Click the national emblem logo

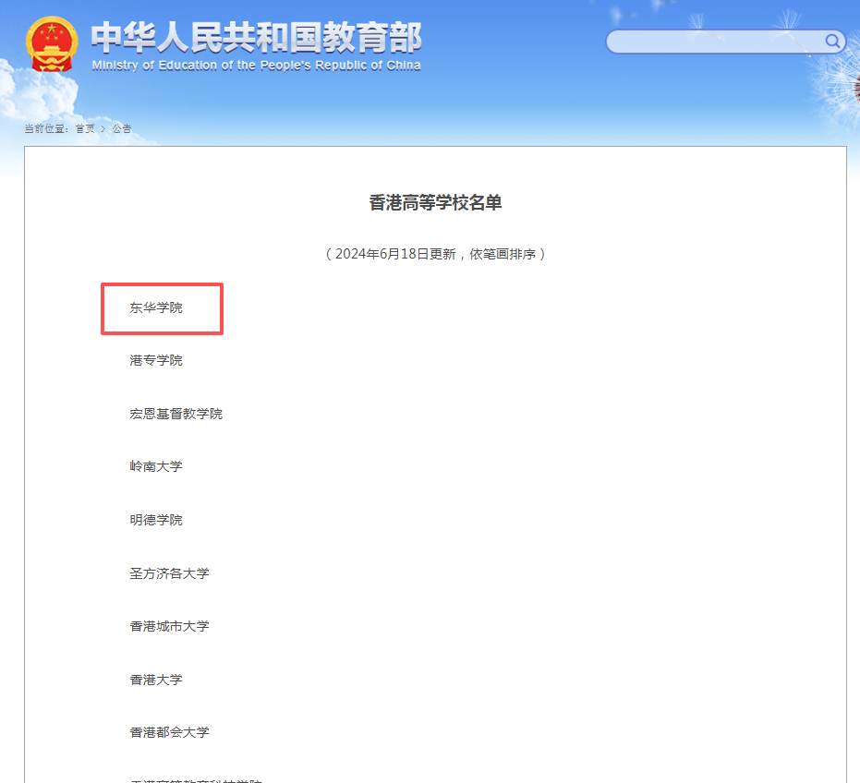tap(51, 41)
